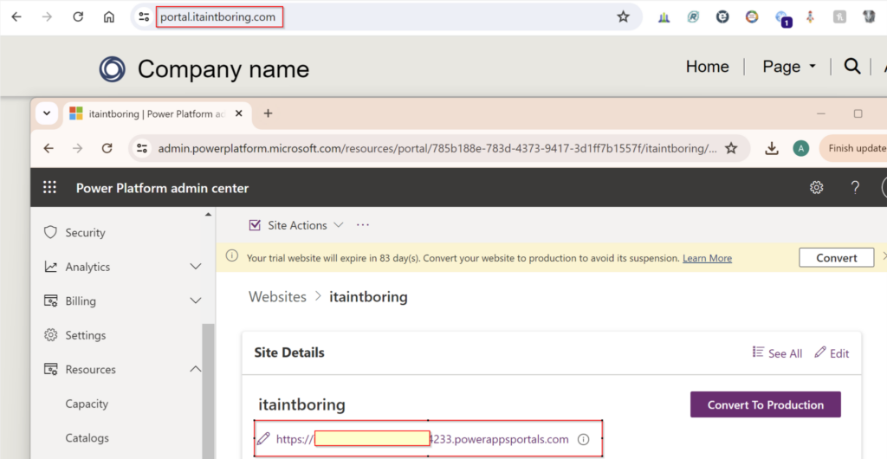Select itaintboring Power Platform admin tab

coord(156,113)
